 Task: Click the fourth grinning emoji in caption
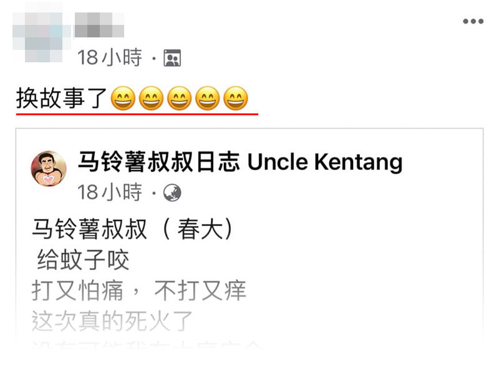click(208, 98)
